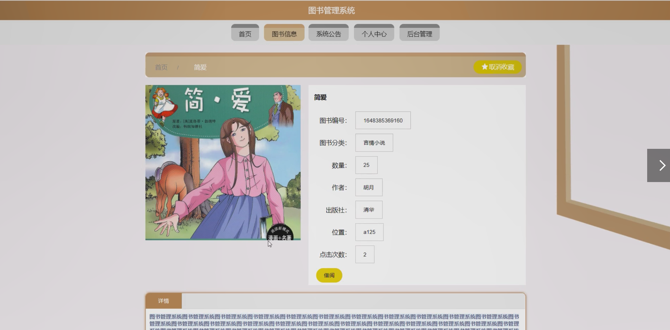Open the 后台管理 tab
670x330 pixels.
(419, 33)
